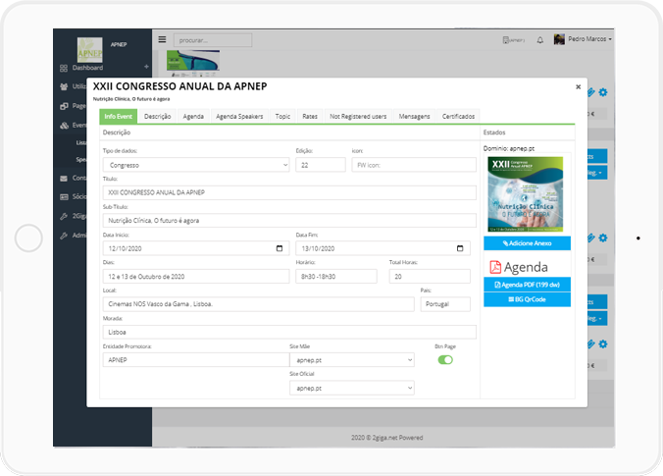Click the Dias text field
The width and height of the screenshot is (663, 476).
tap(196, 277)
